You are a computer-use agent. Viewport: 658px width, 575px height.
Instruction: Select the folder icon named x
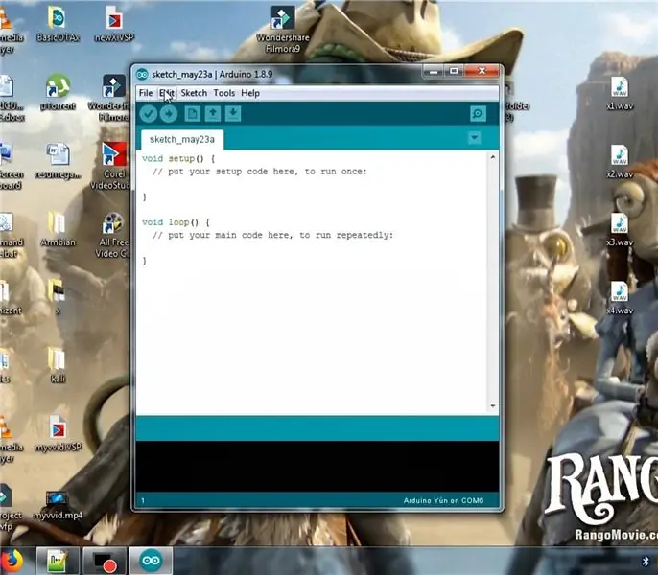point(58,296)
